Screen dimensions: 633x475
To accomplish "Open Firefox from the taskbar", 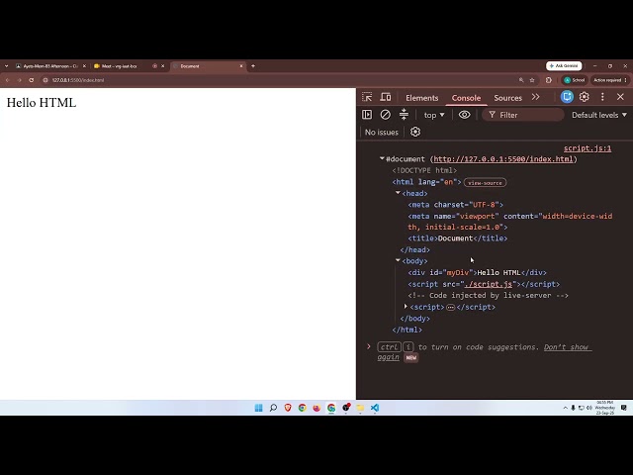I will pos(316,408).
